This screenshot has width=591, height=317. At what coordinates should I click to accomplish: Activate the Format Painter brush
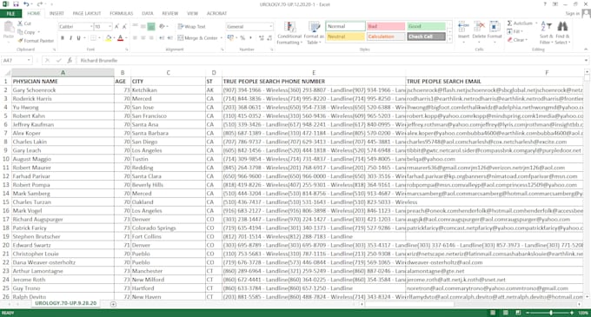[36, 40]
